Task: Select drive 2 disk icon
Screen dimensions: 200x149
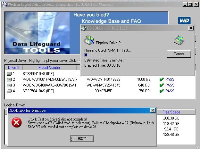Action: point(9,79)
